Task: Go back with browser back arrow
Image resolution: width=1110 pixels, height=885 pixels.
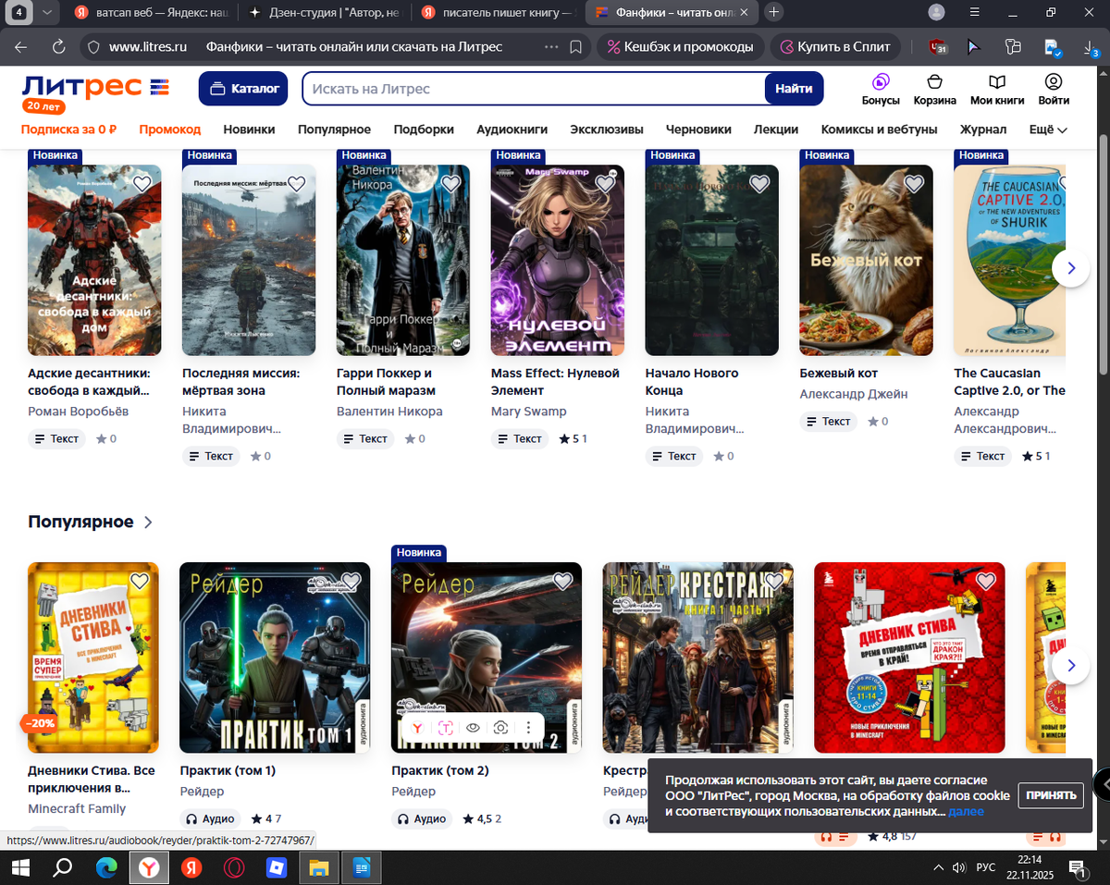Action: [20, 46]
